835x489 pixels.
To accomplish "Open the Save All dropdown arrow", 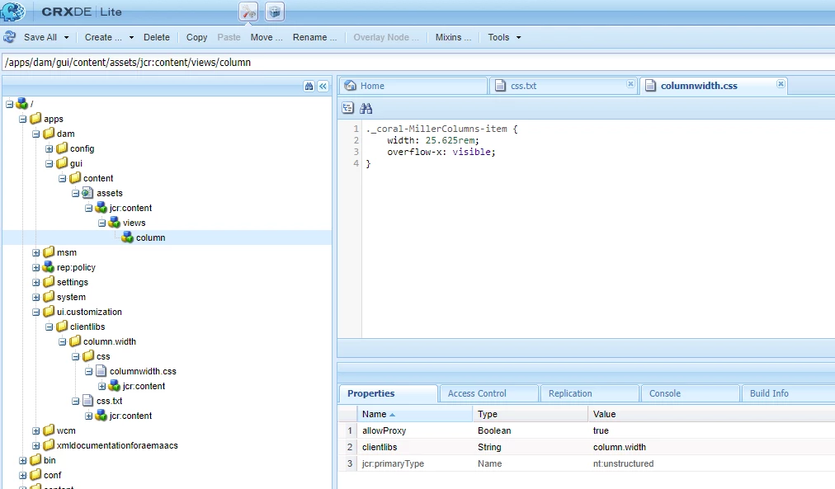I will pos(67,38).
